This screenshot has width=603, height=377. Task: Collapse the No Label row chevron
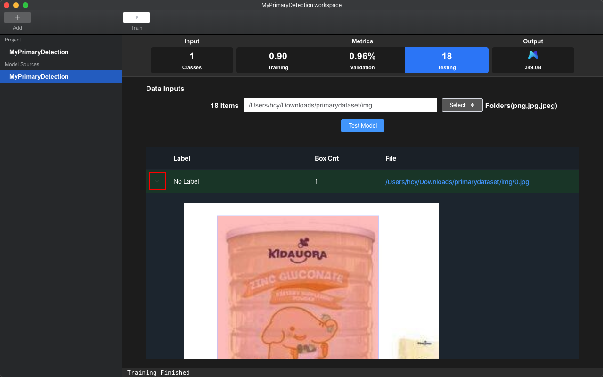tap(157, 181)
